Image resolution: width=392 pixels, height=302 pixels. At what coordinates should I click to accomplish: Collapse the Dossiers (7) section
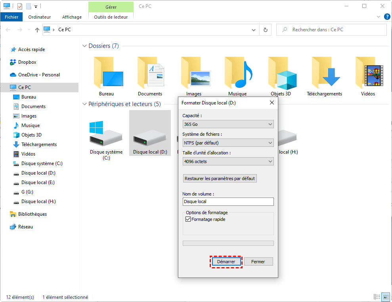pos(84,46)
